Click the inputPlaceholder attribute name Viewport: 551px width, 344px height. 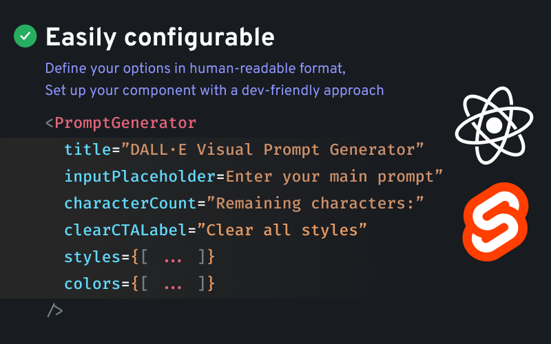click(140, 177)
